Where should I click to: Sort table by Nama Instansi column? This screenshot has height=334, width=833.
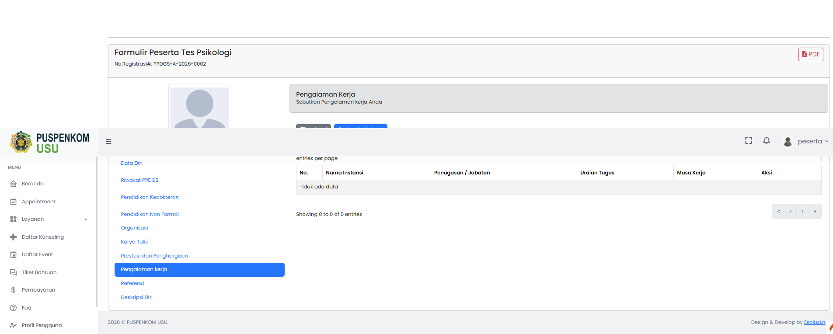pos(376,173)
